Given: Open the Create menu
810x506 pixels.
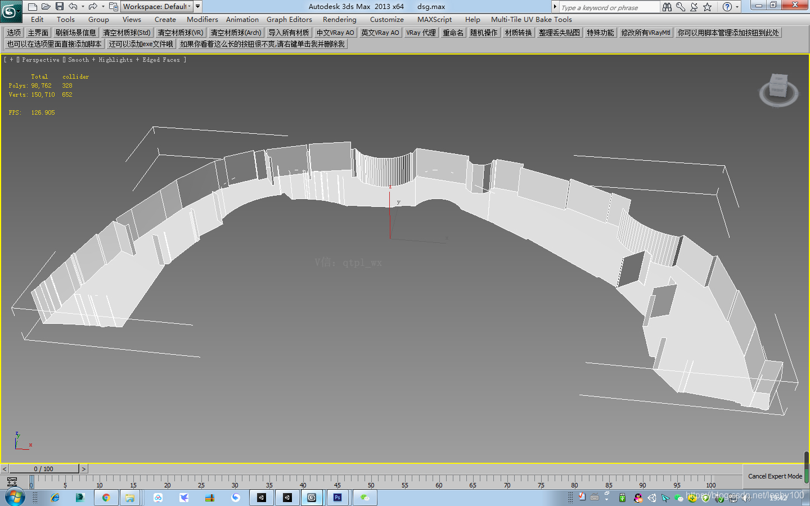Looking at the screenshot, I should coord(165,20).
